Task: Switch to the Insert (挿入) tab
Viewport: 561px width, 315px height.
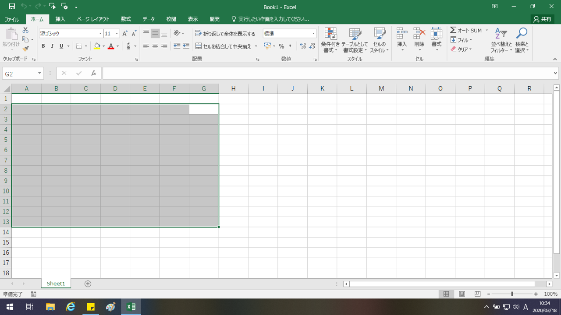Action: click(x=60, y=19)
